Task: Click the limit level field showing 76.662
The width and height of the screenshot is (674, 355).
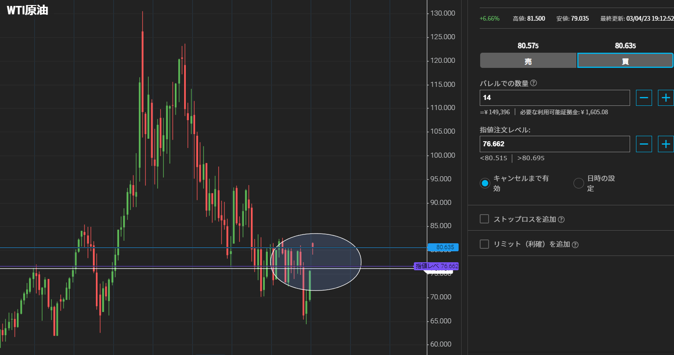Action: point(554,144)
